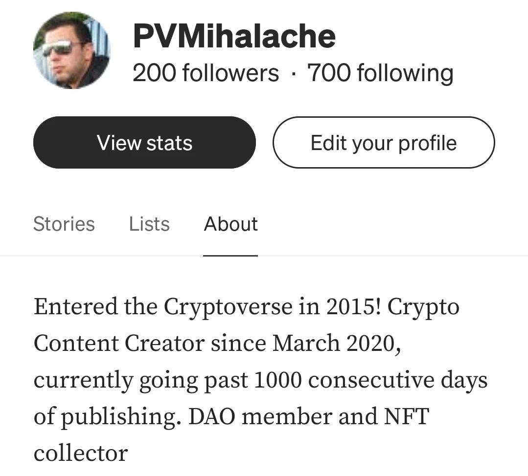This screenshot has width=528, height=476.
Task: Click 'March 2020' in the About text
Action: click(x=336, y=344)
